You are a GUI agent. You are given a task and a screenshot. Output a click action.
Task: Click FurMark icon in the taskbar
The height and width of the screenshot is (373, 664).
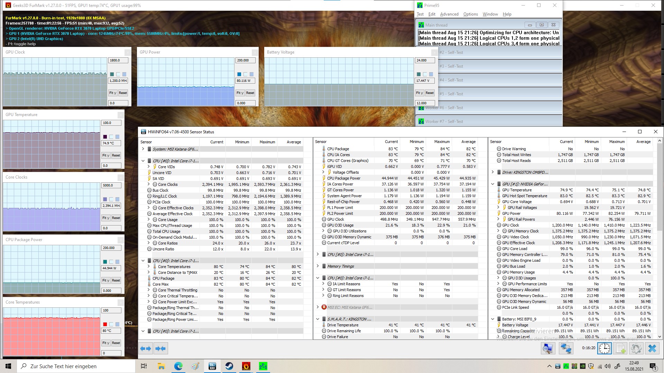click(x=246, y=366)
